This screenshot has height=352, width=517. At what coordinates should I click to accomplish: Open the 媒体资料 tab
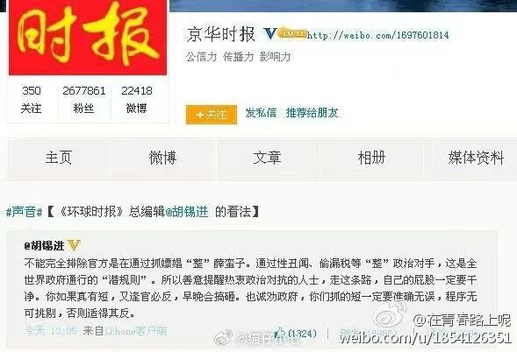pos(476,158)
